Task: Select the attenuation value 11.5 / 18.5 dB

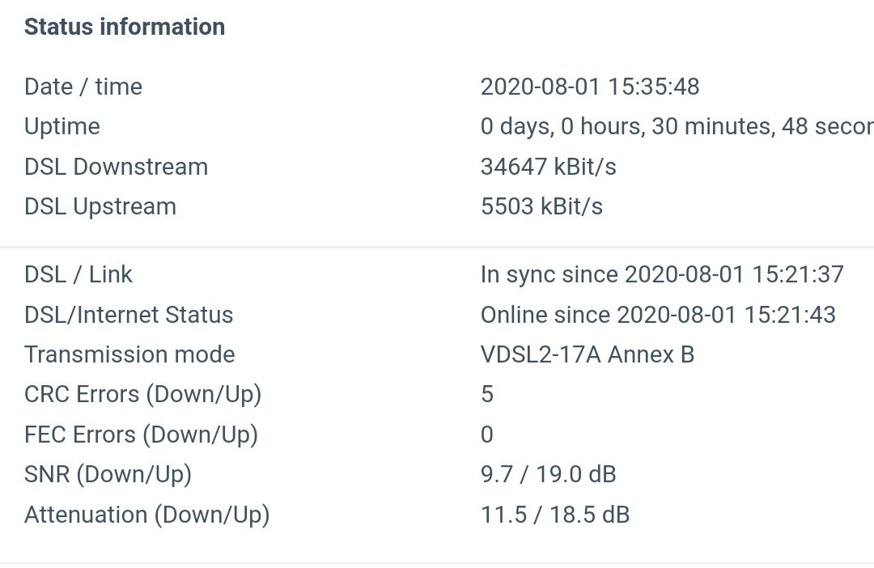Action: [x=555, y=515]
